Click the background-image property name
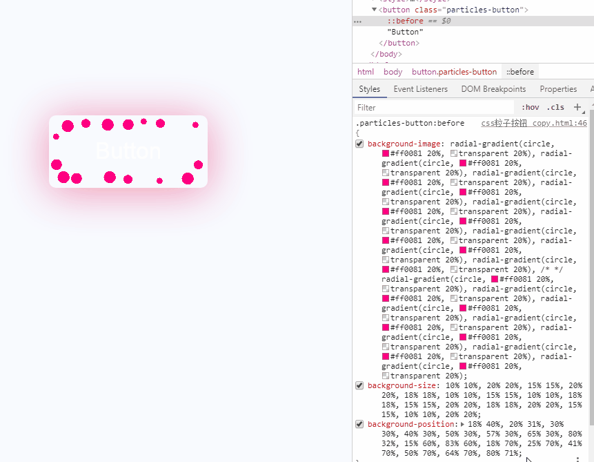This screenshot has height=462, width=594. (404, 144)
